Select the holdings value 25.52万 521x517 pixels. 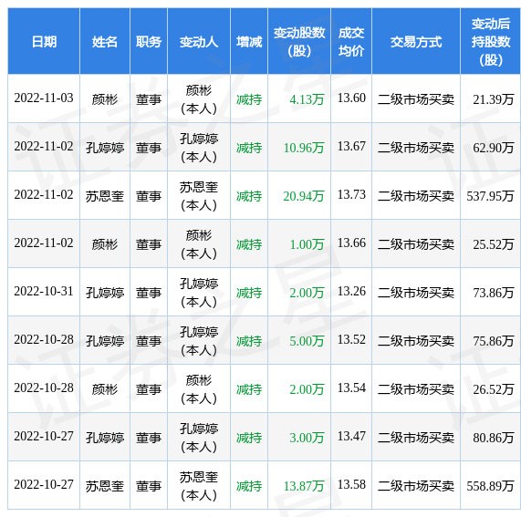(494, 244)
